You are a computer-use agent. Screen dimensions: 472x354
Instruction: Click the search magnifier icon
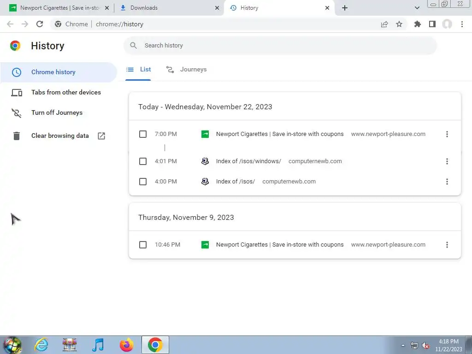pyautogui.click(x=133, y=46)
